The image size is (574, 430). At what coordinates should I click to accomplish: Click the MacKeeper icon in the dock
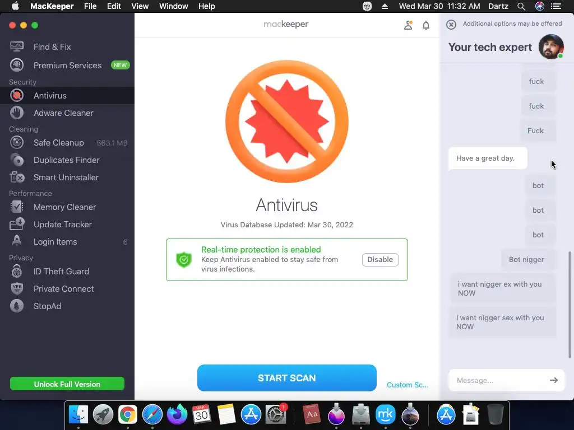click(386, 414)
